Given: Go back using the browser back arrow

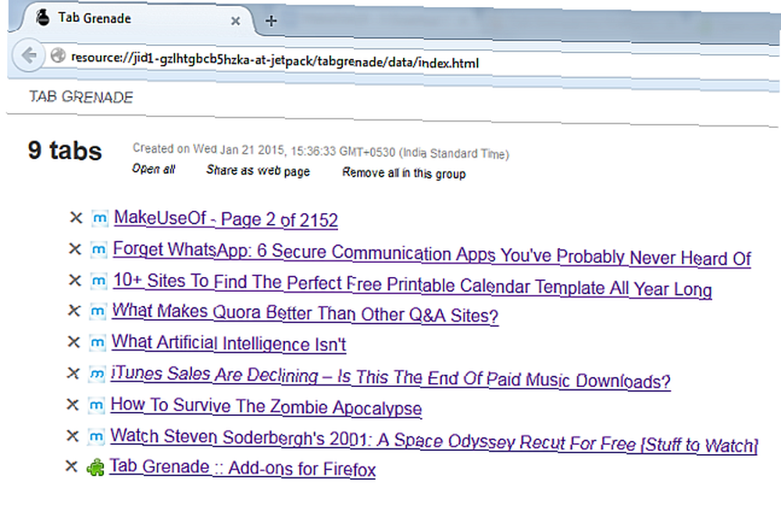Looking at the screenshot, I should click(28, 55).
